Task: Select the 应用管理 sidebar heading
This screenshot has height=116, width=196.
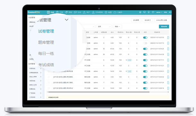Action: (x=32, y=64)
